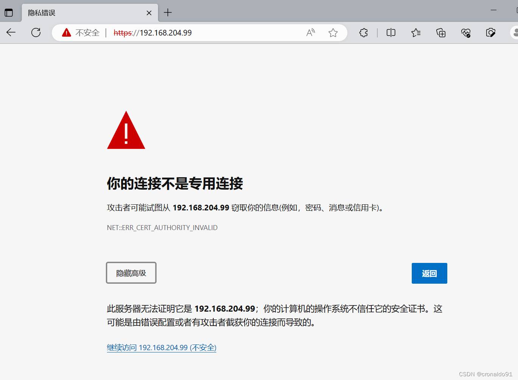
Task: Open a new tab with plus button
Action: [168, 13]
